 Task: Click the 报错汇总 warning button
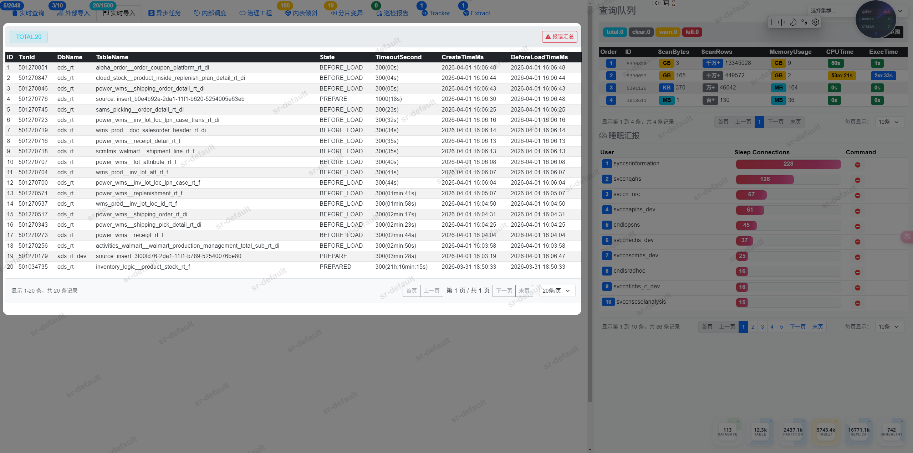click(559, 37)
